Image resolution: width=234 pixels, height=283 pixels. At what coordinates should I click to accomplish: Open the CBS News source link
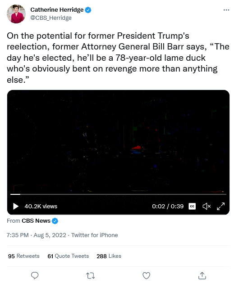tap(36, 221)
